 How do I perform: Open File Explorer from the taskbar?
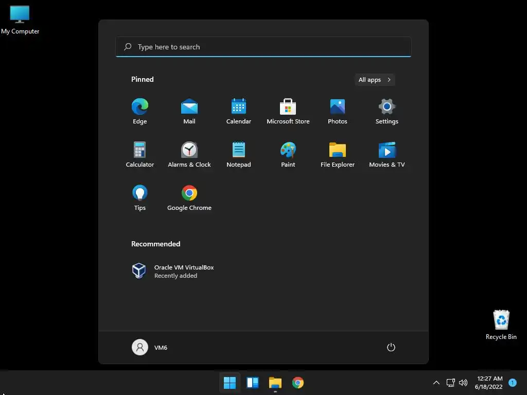tap(275, 383)
